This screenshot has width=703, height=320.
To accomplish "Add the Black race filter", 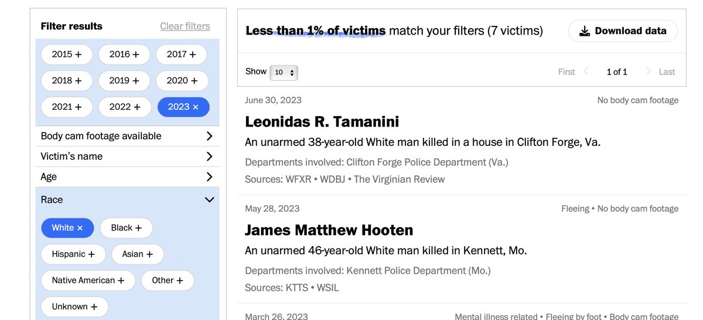I will [x=126, y=227].
